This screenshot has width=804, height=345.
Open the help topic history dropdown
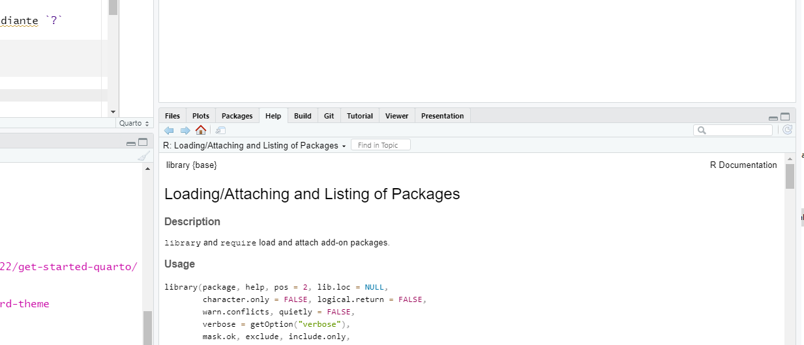344,146
